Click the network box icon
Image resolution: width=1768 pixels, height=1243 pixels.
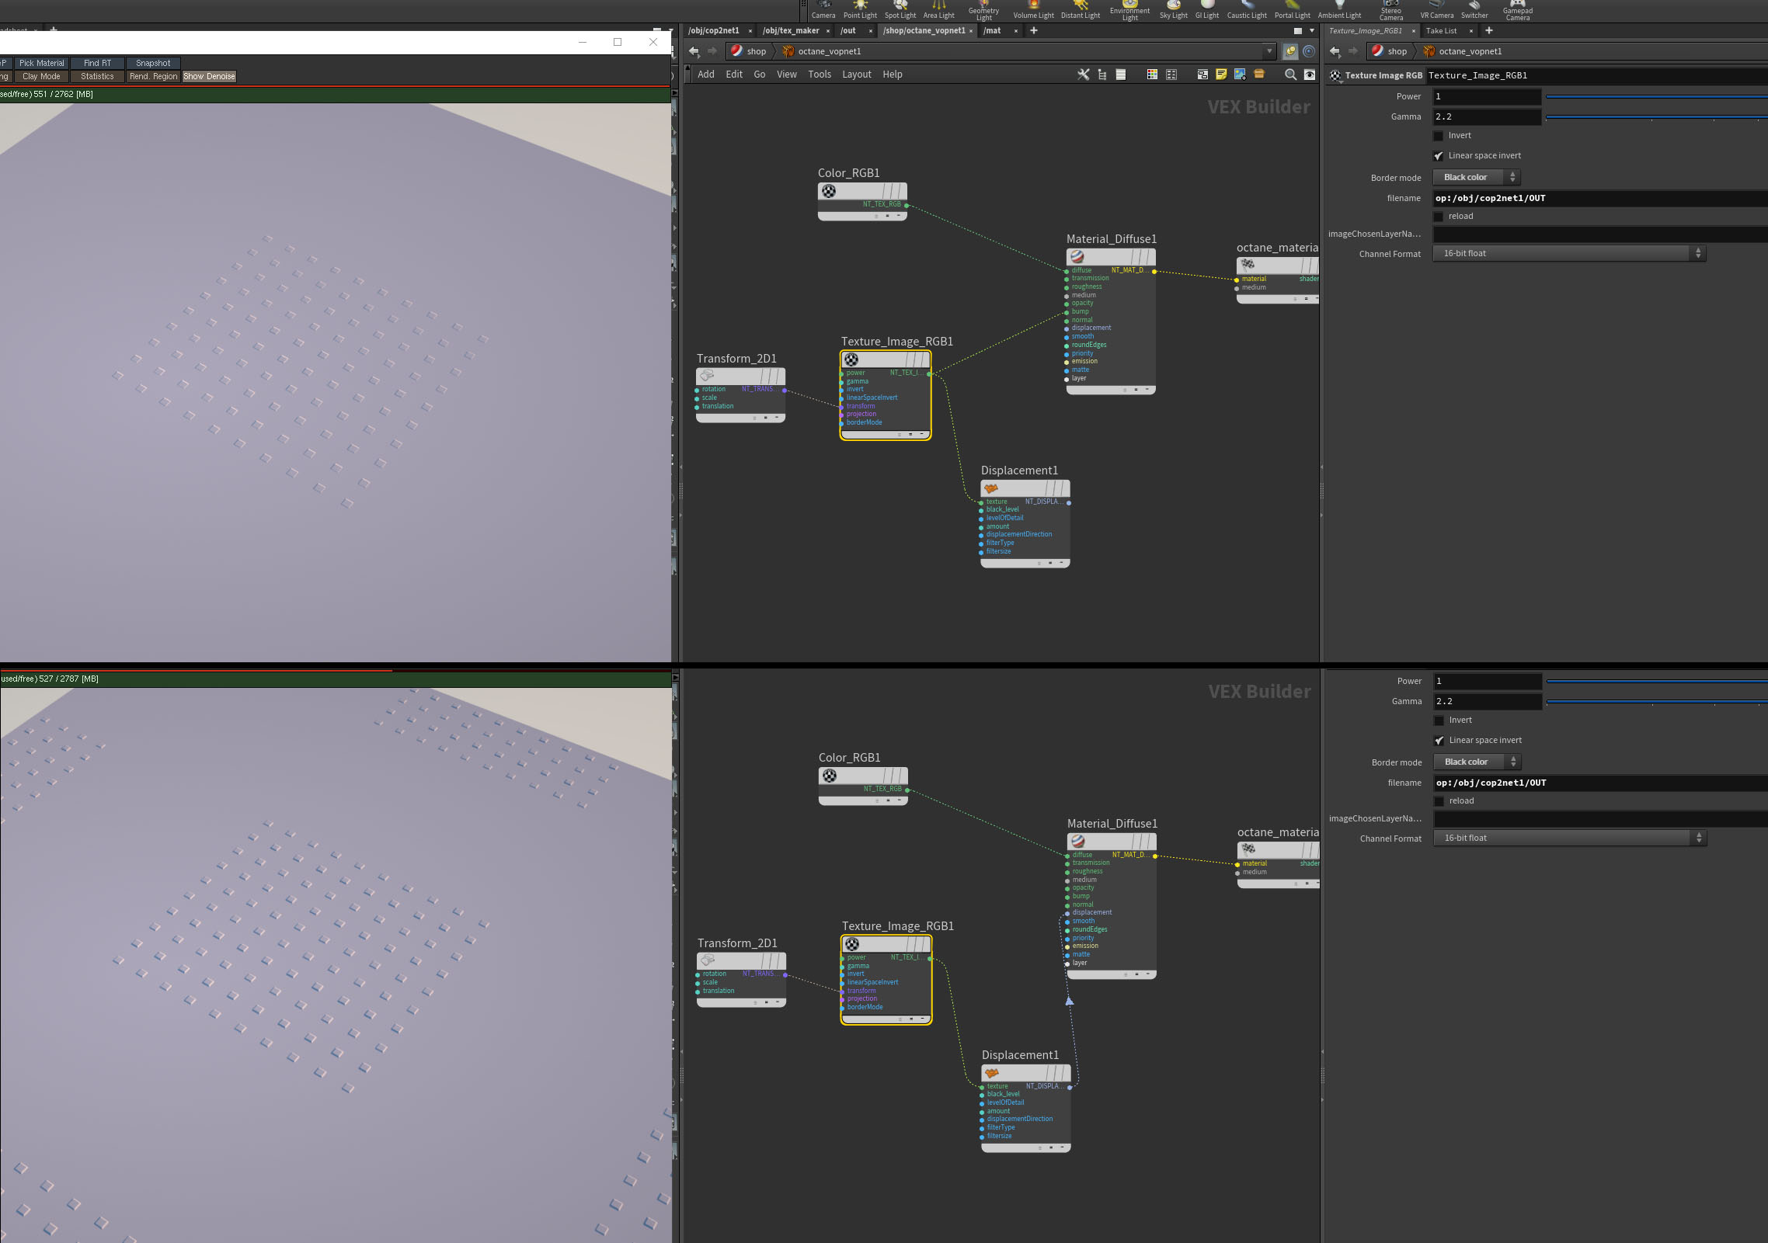[x=1202, y=75]
